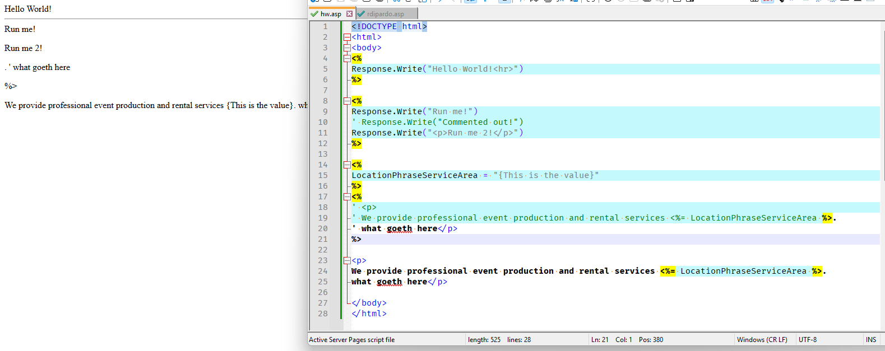The image size is (885, 351).
Task: Click the Active Server Pages language label
Action: pos(352,340)
